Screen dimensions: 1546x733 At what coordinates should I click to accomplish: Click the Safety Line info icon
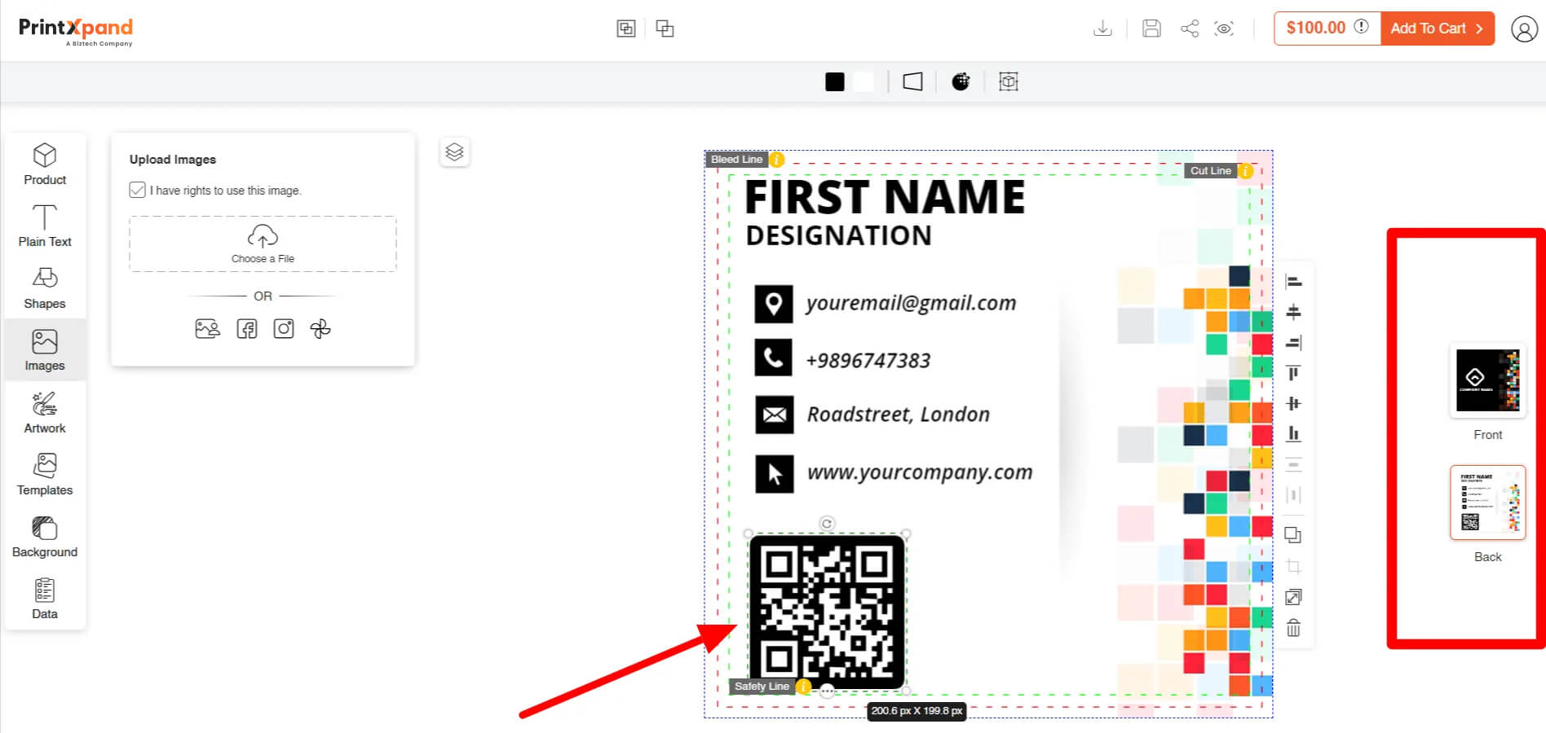(x=804, y=687)
